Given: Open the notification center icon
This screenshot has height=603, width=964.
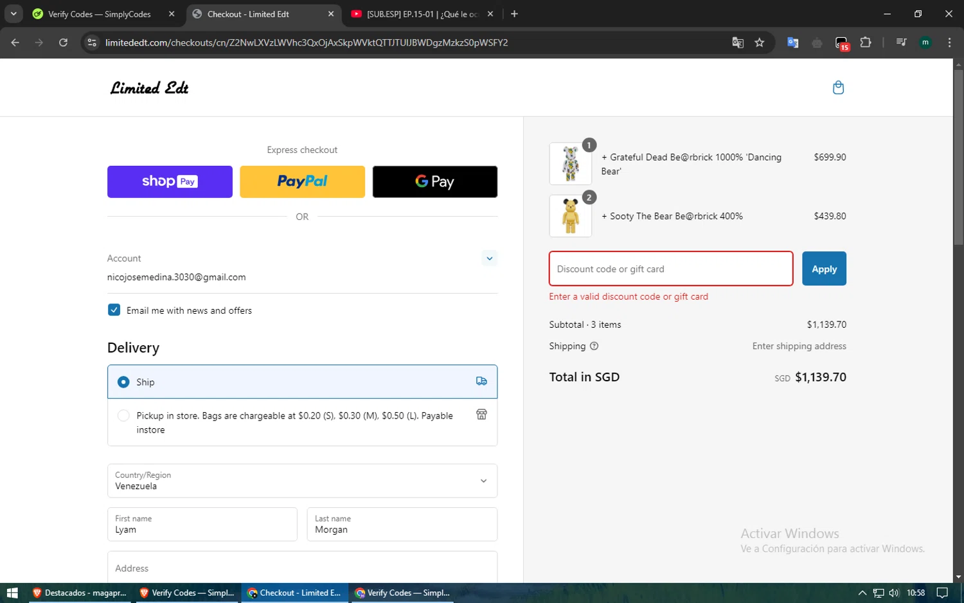Looking at the screenshot, I should (x=942, y=593).
